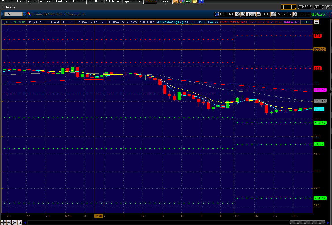This screenshot has width=332, height=225.
Task: Open the live news TV icon
Action: coord(182,1)
